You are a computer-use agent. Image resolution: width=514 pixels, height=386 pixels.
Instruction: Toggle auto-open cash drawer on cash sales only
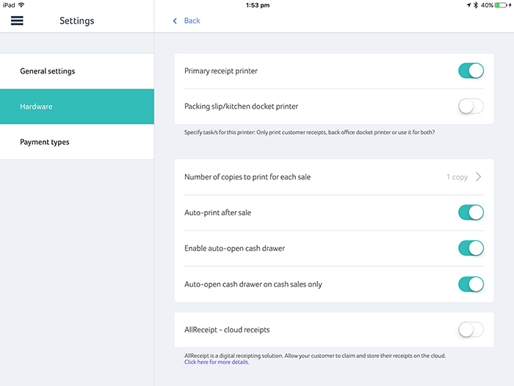tap(471, 284)
